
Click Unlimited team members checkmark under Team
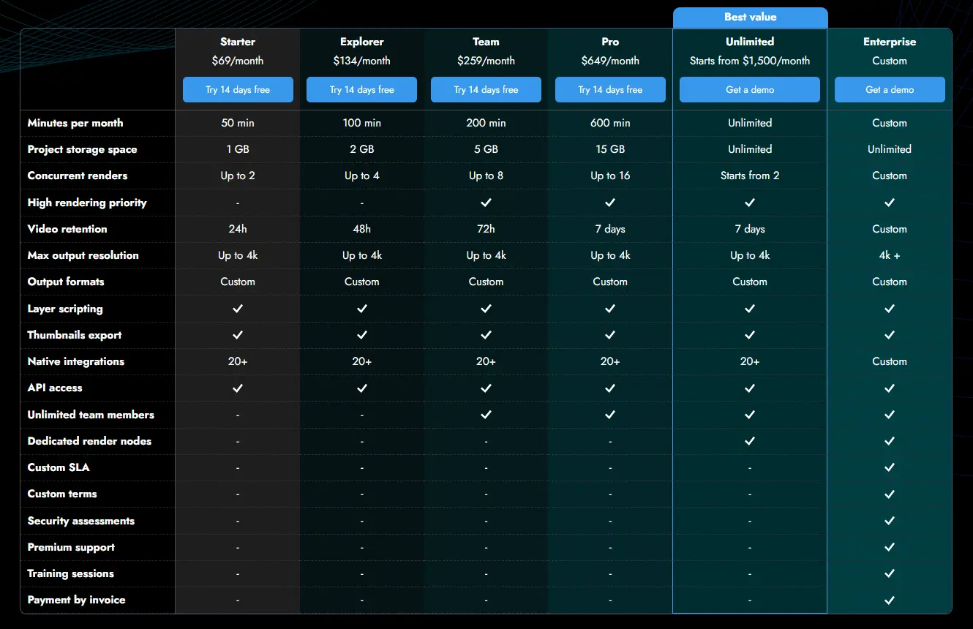[486, 415]
